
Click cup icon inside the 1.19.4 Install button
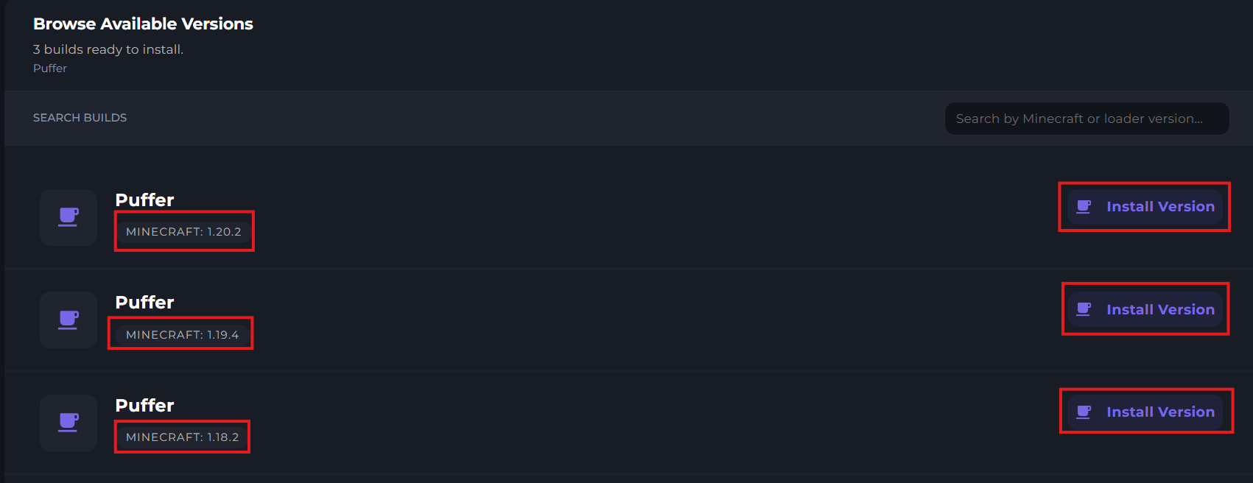point(1084,309)
